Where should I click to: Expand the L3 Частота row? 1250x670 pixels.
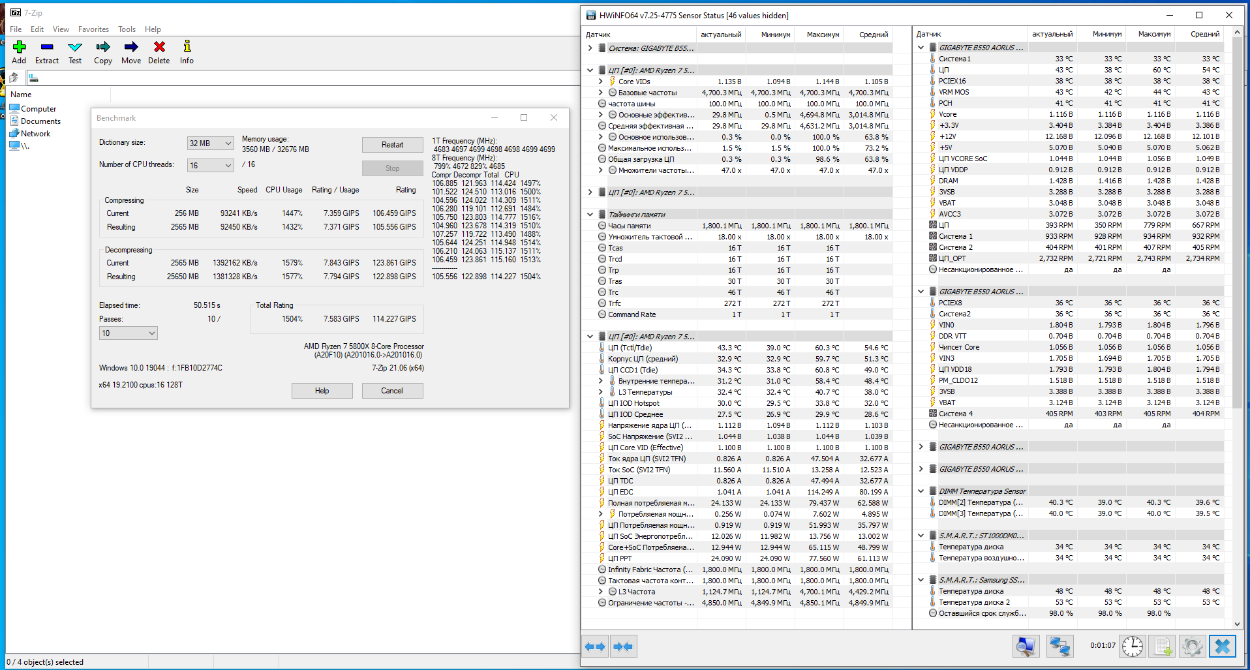600,592
